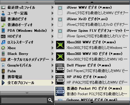Click the iRiver Spinn FLV player icon
This screenshot has width=130, height=105.
coord(60,34)
